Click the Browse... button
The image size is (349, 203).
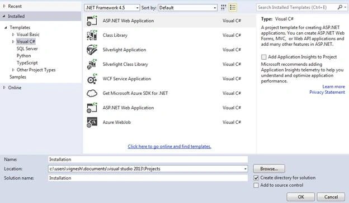(269, 169)
